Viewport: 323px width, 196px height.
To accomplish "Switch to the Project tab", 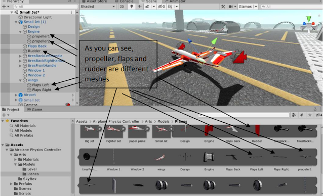I will (x=11, y=110).
